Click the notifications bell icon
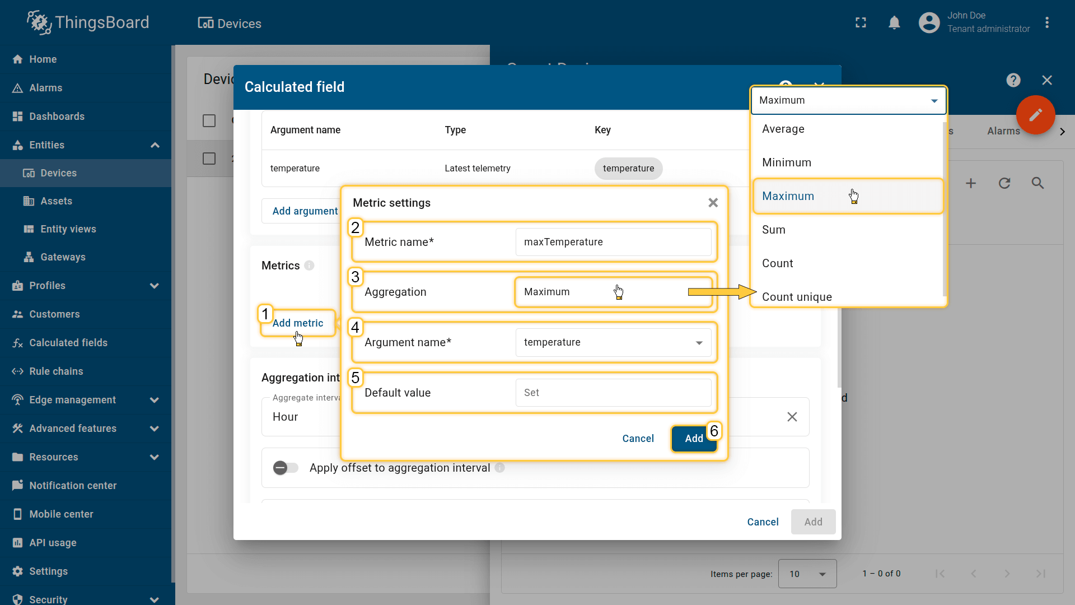Viewport: 1075px width, 605px height. (894, 22)
